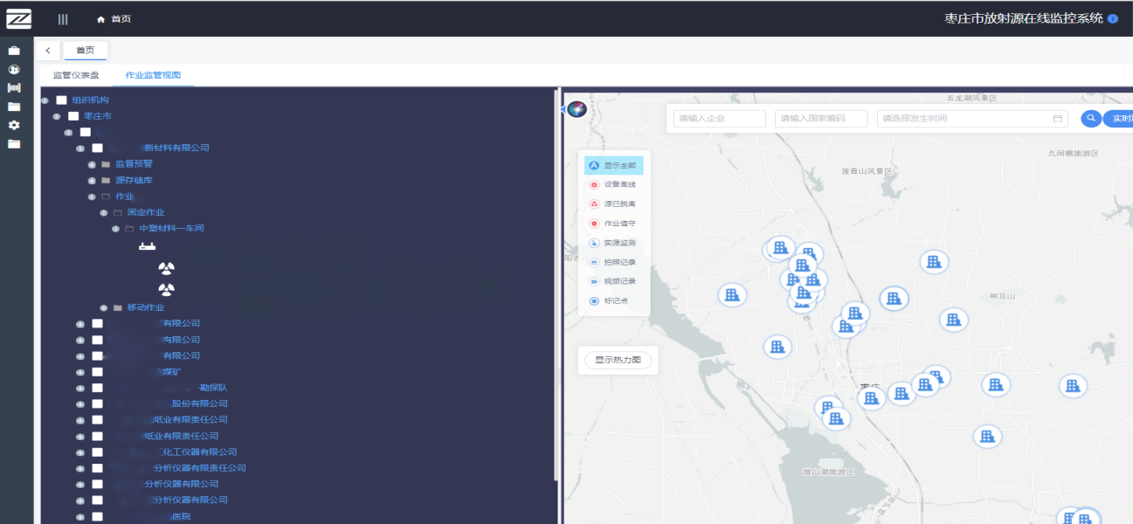Click the tree panel vertical scrollbar

[x=555, y=288]
